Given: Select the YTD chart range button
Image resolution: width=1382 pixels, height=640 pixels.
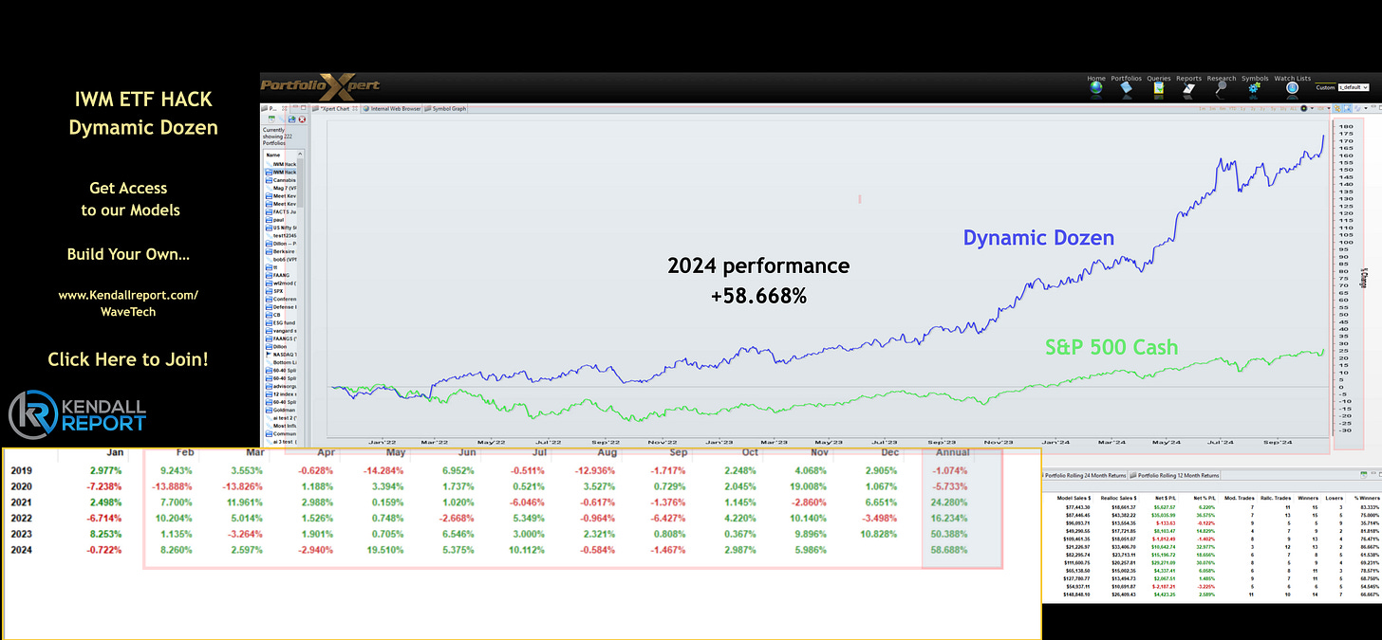Looking at the screenshot, I should (1232, 108).
